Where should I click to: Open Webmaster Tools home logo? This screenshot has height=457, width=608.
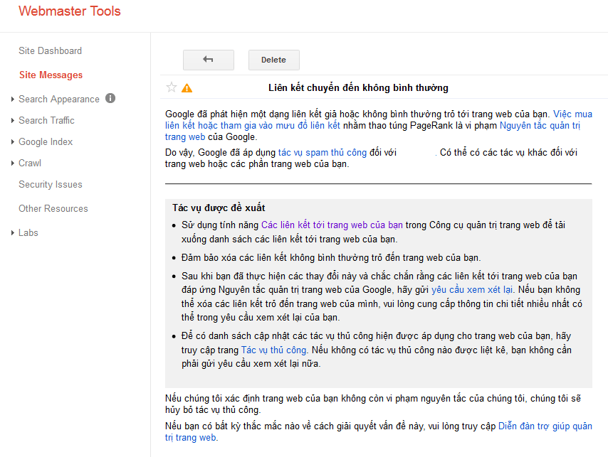[x=70, y=11]
